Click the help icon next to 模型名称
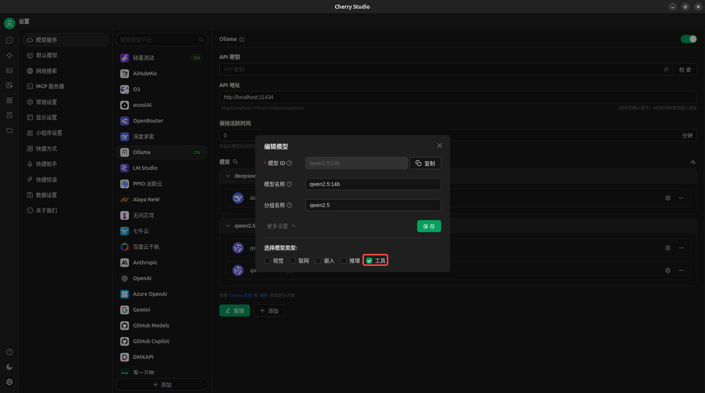This screenshot has height=393, width=705. (x=289, y=184)
